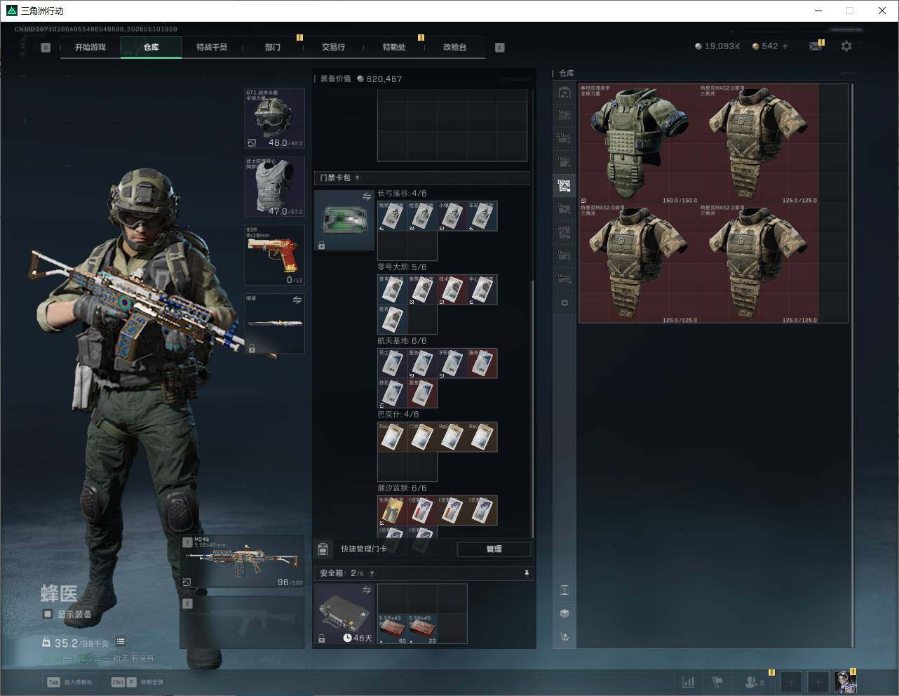Open the bar-chart statistics icon
This screenshot has height=696, width=899.
click(689, 682)
